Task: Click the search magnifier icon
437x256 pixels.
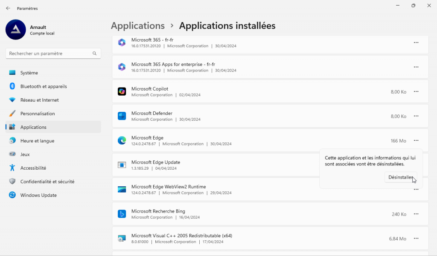Action: click(x=94, y=53)
